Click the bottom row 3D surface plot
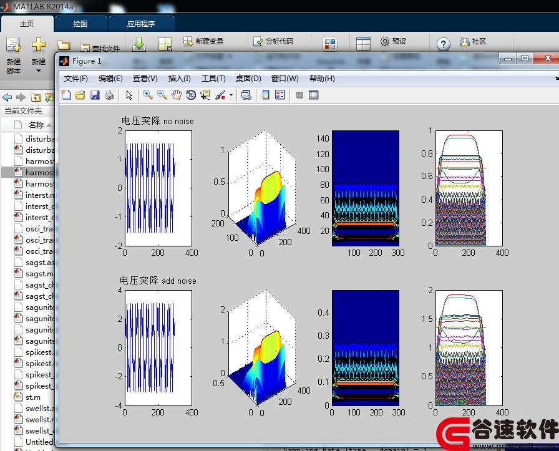 click(262, 349)
